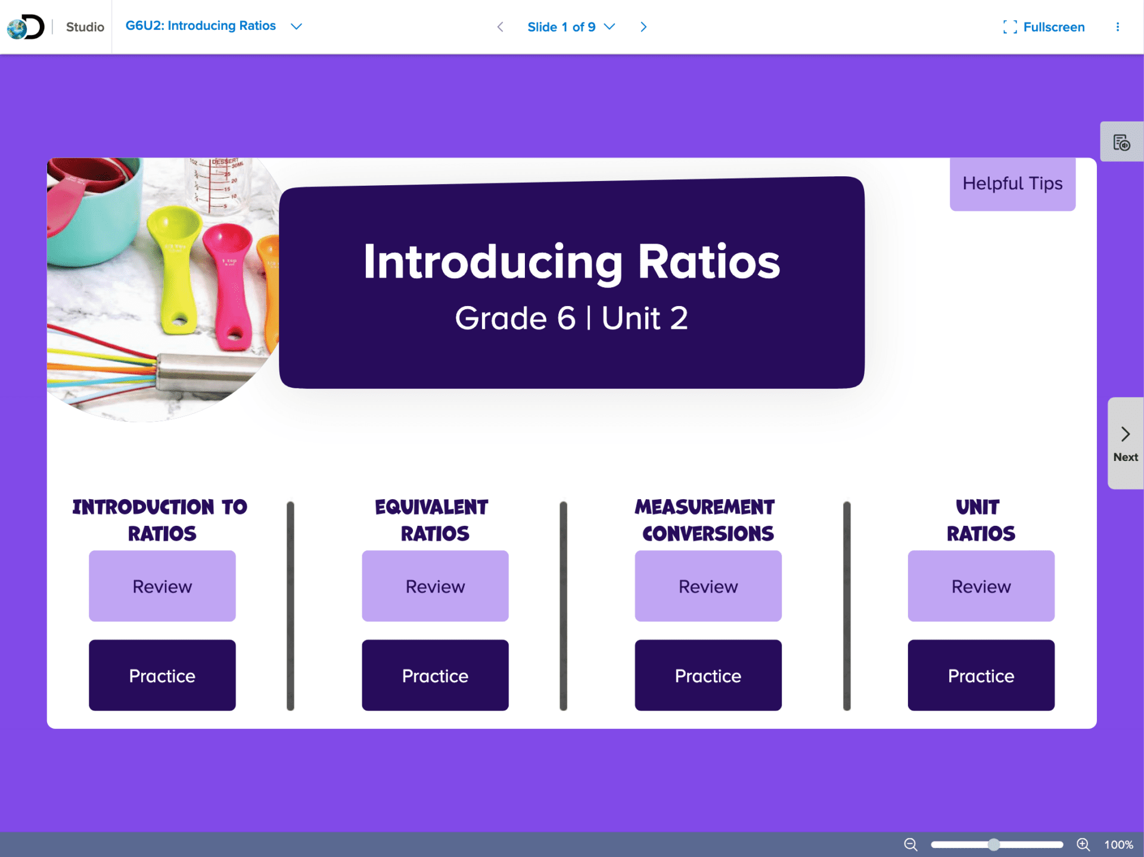Click the measuring spoons image
Viewport: 1144px width, 857px height.
tap(161, 286)
